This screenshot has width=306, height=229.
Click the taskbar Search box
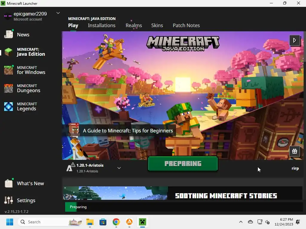[50, 222]
